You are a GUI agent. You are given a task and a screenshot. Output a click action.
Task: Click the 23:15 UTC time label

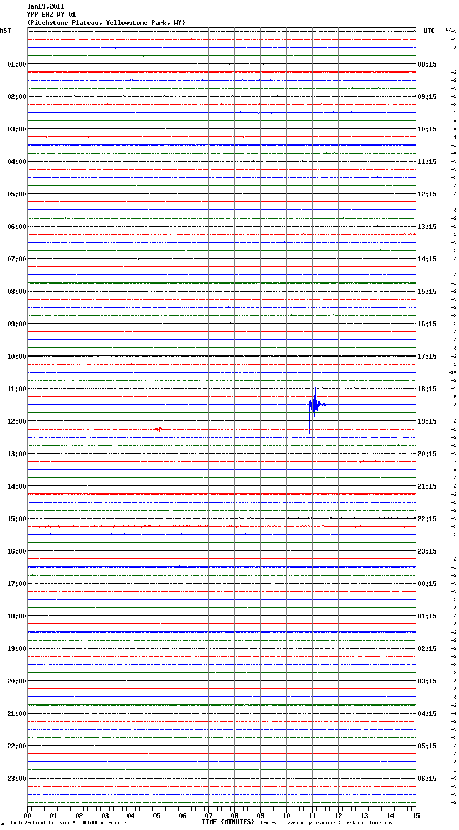pyautogui.click(x=427, y=551)
